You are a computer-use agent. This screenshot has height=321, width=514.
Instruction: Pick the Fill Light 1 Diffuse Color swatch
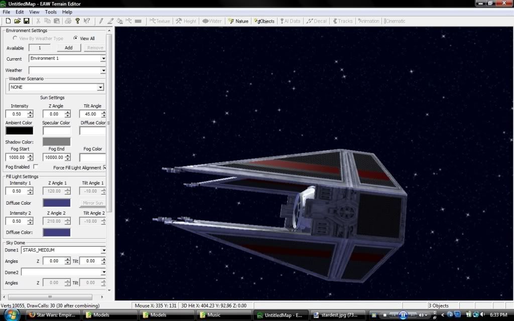tap(56, 203)
